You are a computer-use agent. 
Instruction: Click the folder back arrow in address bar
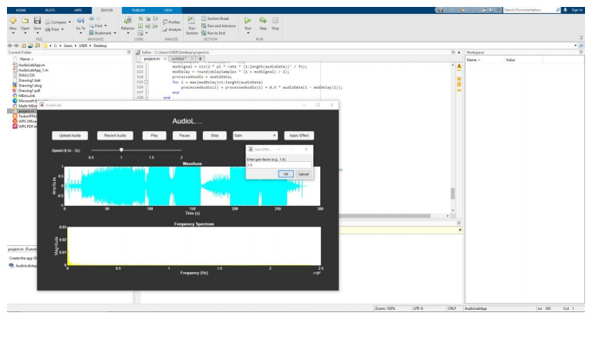(10, 45)
